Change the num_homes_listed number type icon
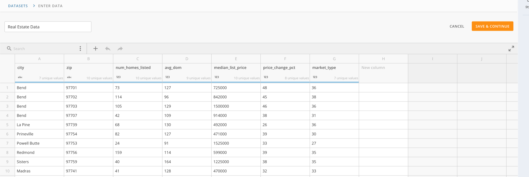This screenshot has width=529, height=177. (x=118, y=77)
